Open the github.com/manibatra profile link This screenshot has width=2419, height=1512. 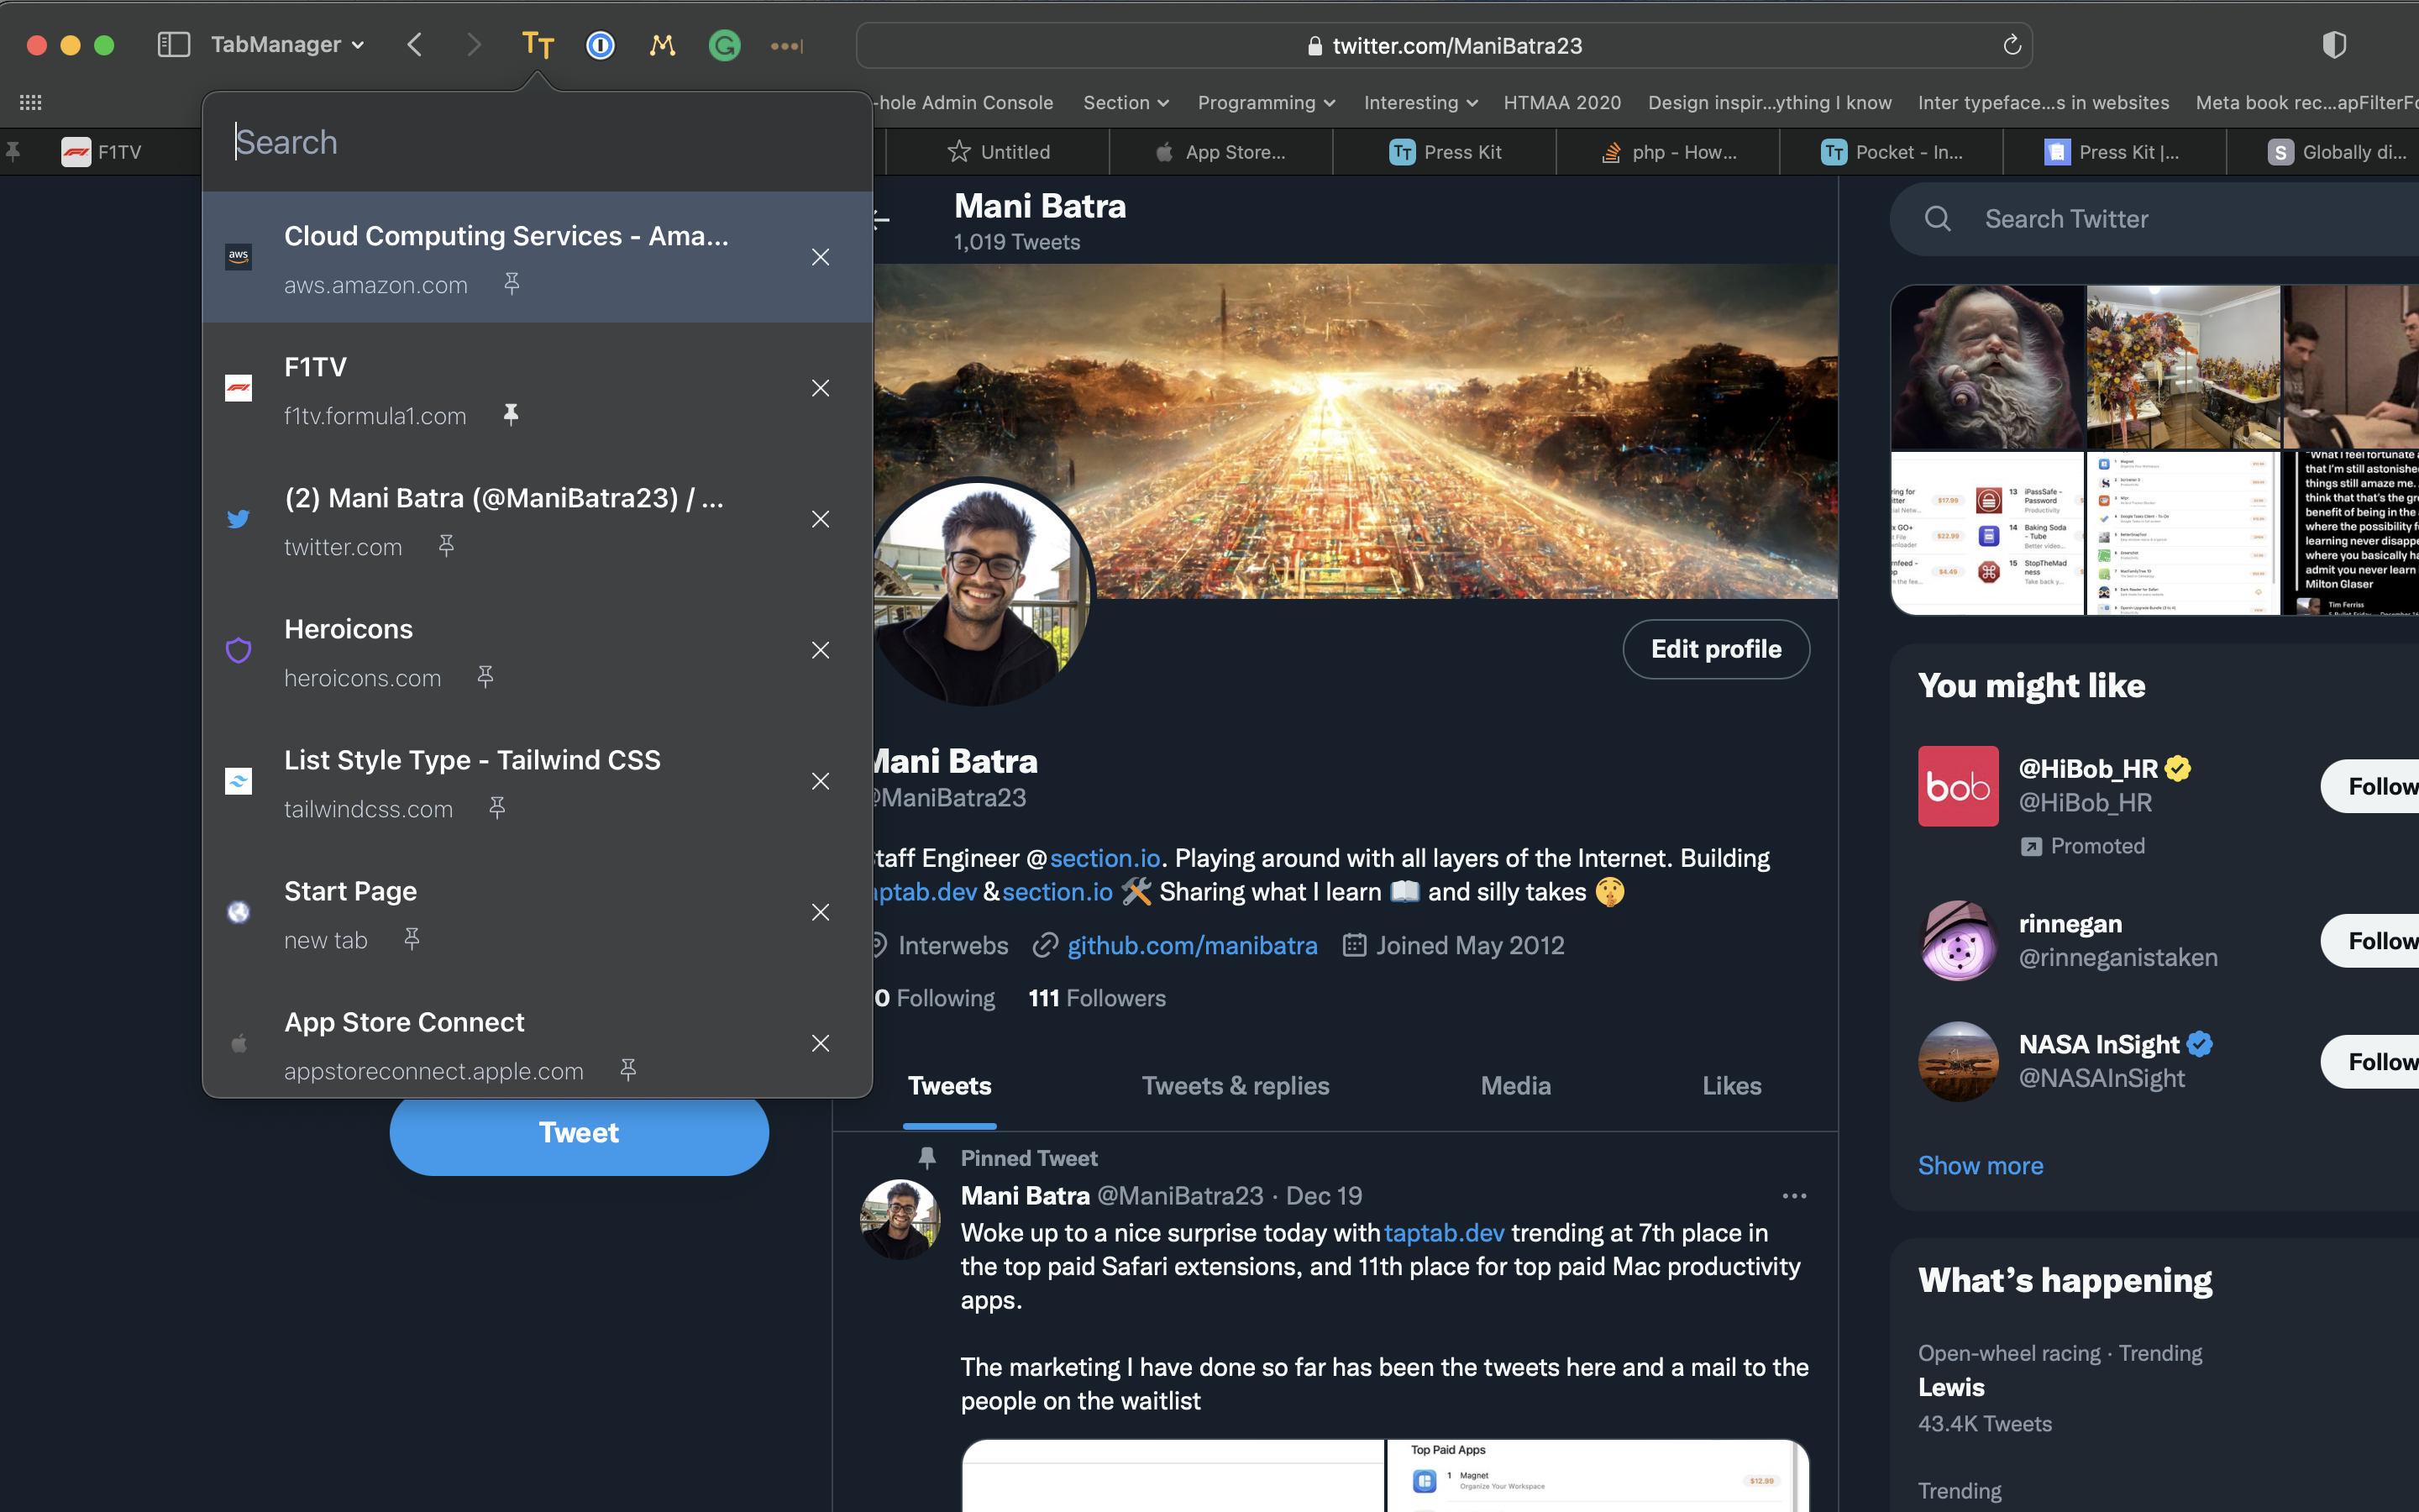(x=1192, y=945)
